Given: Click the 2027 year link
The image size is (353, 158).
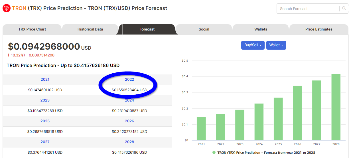Looking at the screenshot, I should (45, 142).
